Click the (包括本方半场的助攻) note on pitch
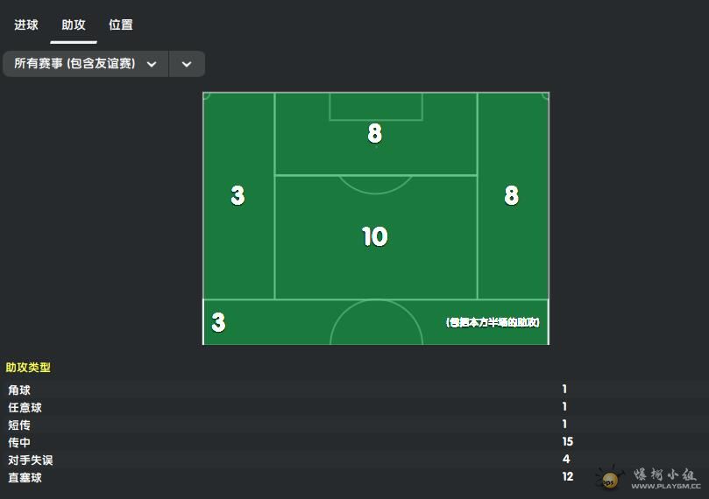This screenshot has width=709, height=499. click(493, 322)
